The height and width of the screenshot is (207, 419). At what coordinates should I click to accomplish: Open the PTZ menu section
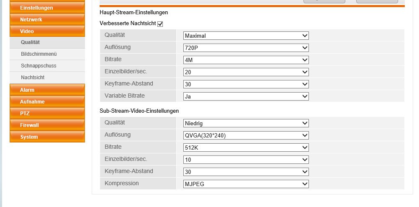coord(47,113)
